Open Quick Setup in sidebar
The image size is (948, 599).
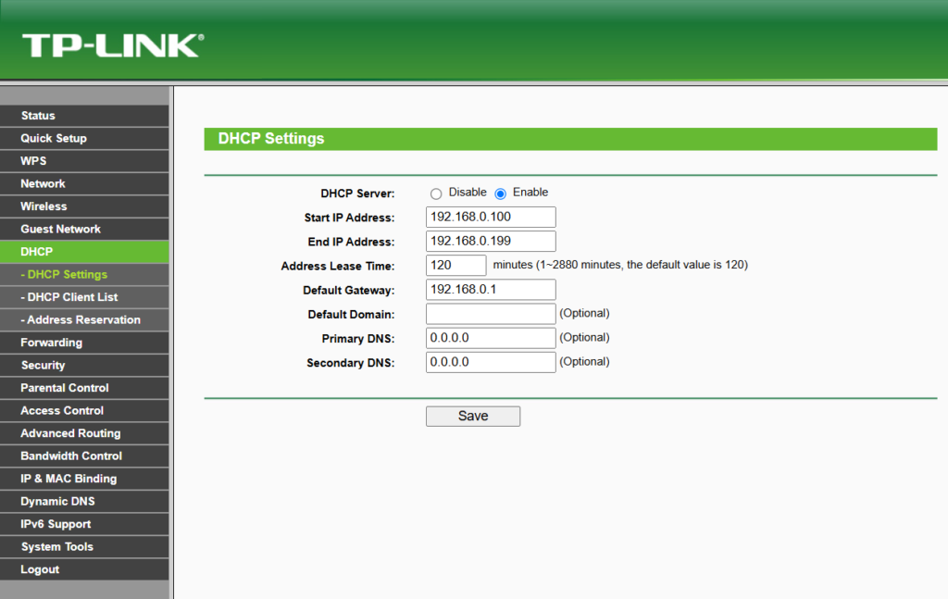[84, 139]
